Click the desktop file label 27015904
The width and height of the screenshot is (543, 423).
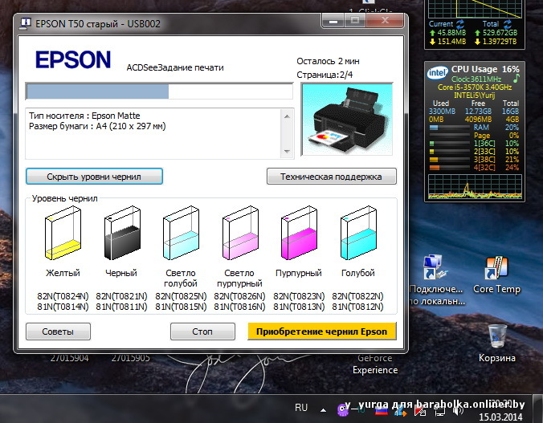(x=69, y=358)
